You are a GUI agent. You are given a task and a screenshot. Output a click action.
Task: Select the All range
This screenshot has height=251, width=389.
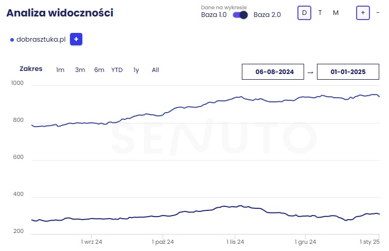click(155, 70)
